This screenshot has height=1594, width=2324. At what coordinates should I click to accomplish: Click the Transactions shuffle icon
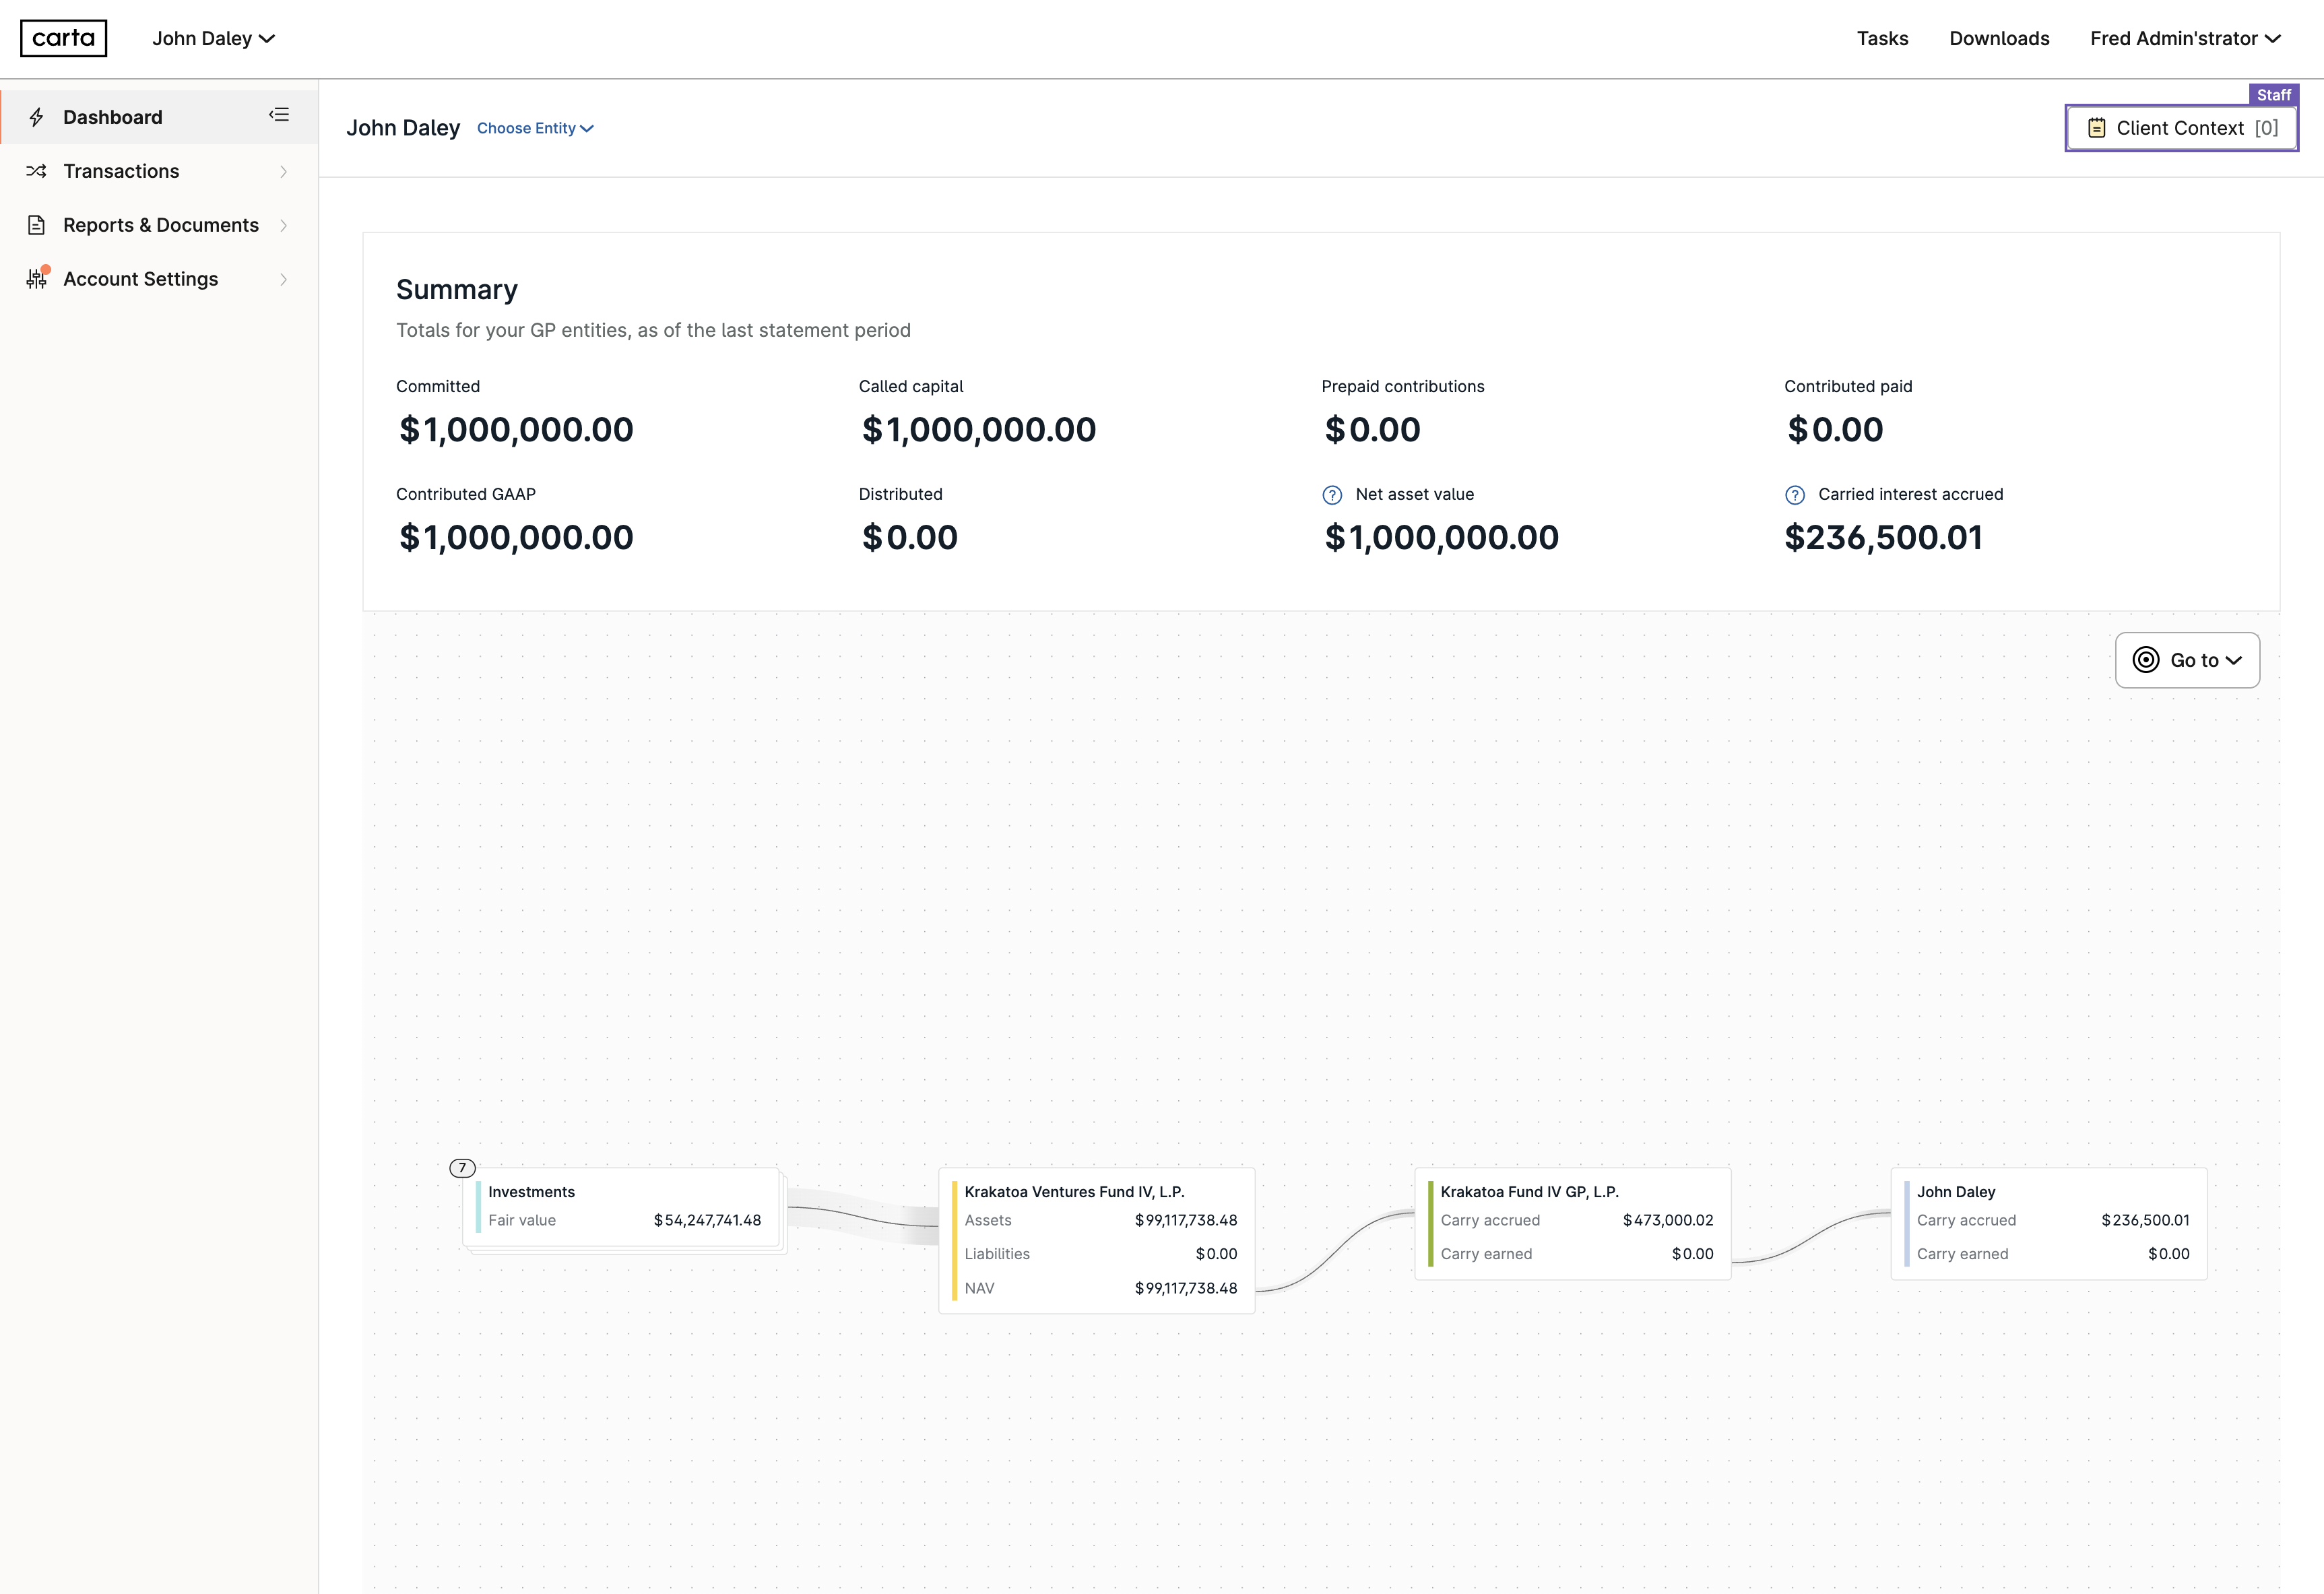[37, 171]
